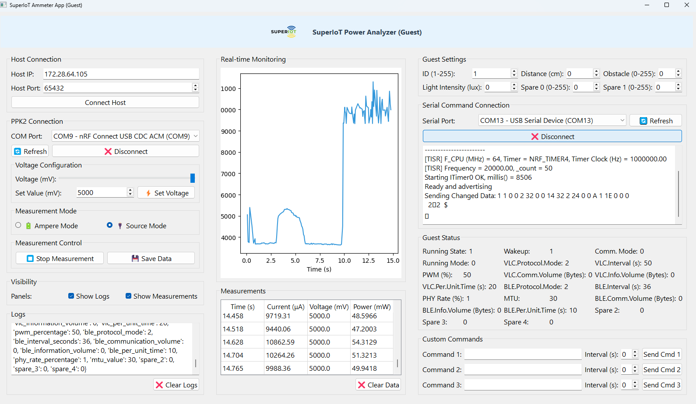Open the PPK2 COM Port dropdown
The height and width of the screenshot is (404, 696).
click(125, 136)
